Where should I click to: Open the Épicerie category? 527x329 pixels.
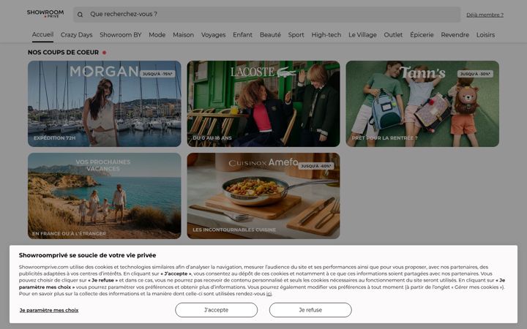pyautogui.click(x=422, y=35)
